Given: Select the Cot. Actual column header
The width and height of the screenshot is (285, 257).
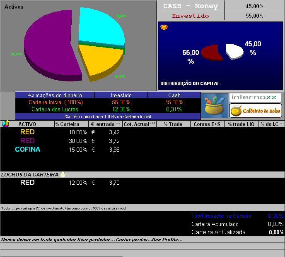Looking at the screenshot, I should (x=139, y=124).
